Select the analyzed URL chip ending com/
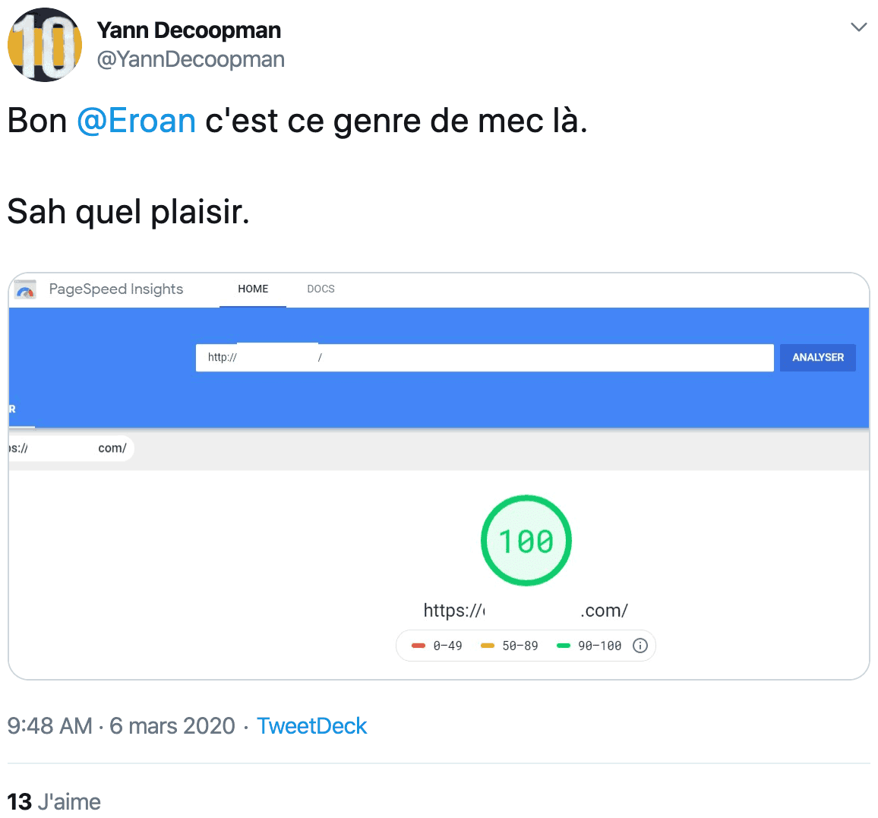 pyautogui.click(x=71, y=448)
